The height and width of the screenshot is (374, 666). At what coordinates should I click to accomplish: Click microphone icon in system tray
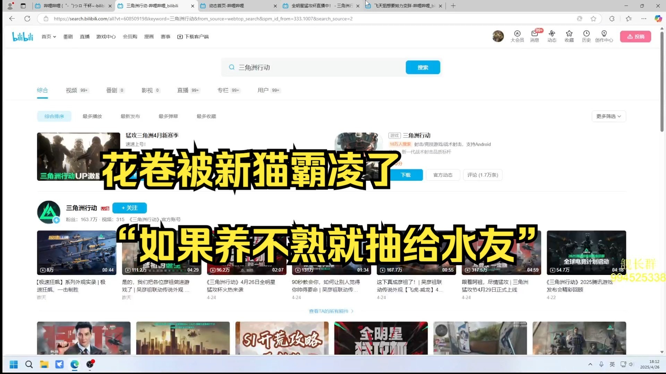601,364
